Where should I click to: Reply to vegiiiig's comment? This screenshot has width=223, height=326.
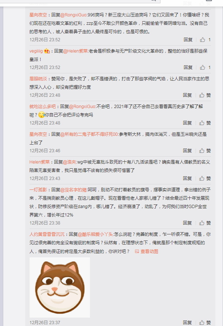click(188, 68)
